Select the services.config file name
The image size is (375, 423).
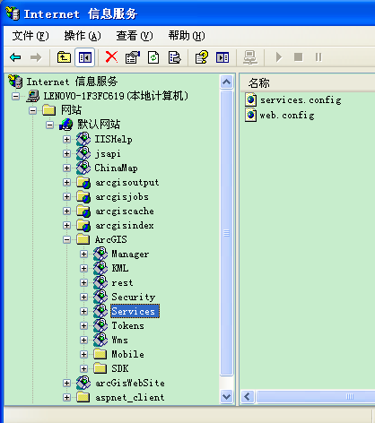(301, 99)
